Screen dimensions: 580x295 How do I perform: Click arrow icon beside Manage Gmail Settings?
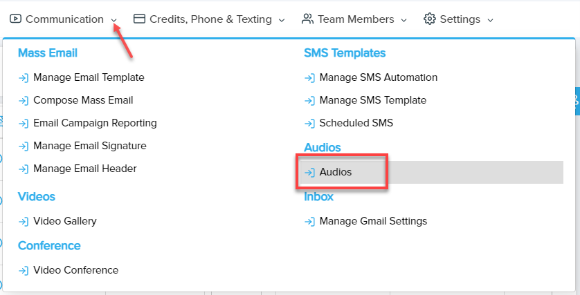pos(309,222)
